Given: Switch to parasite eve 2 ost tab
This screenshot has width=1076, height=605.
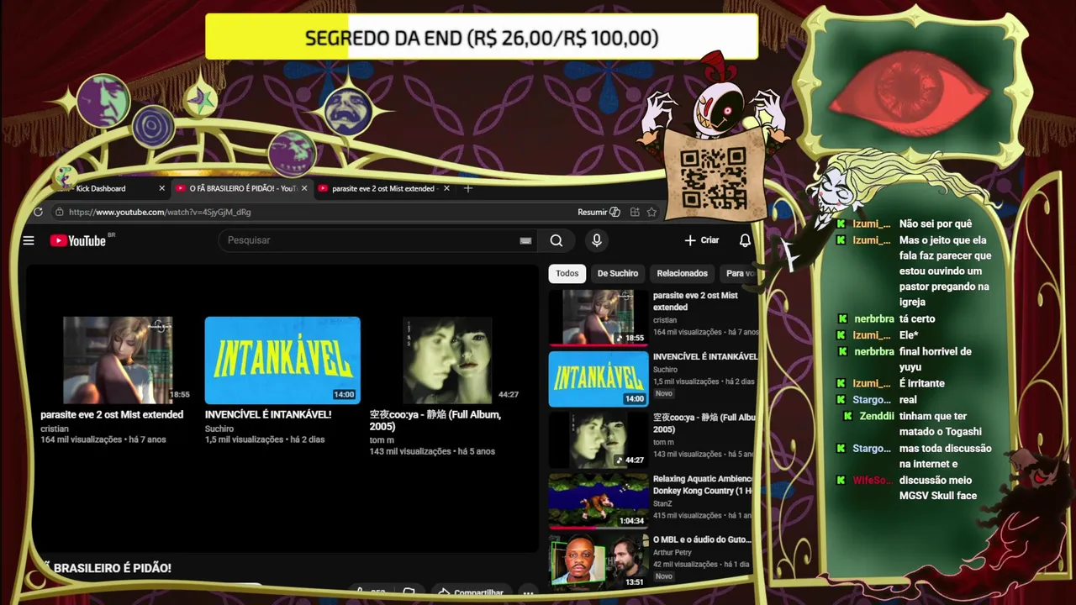Looking at the screenshot, I should click(x=384, y=188).
